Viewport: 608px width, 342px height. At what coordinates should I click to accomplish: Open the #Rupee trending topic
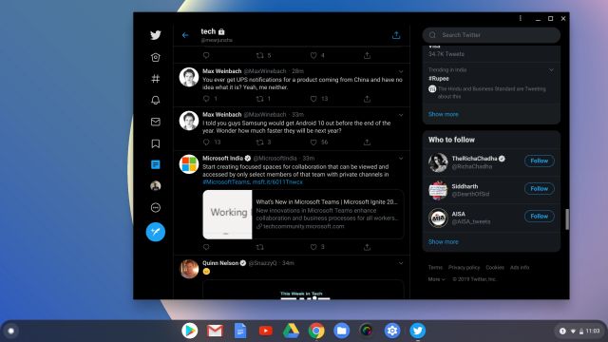(x=439, y=78)
